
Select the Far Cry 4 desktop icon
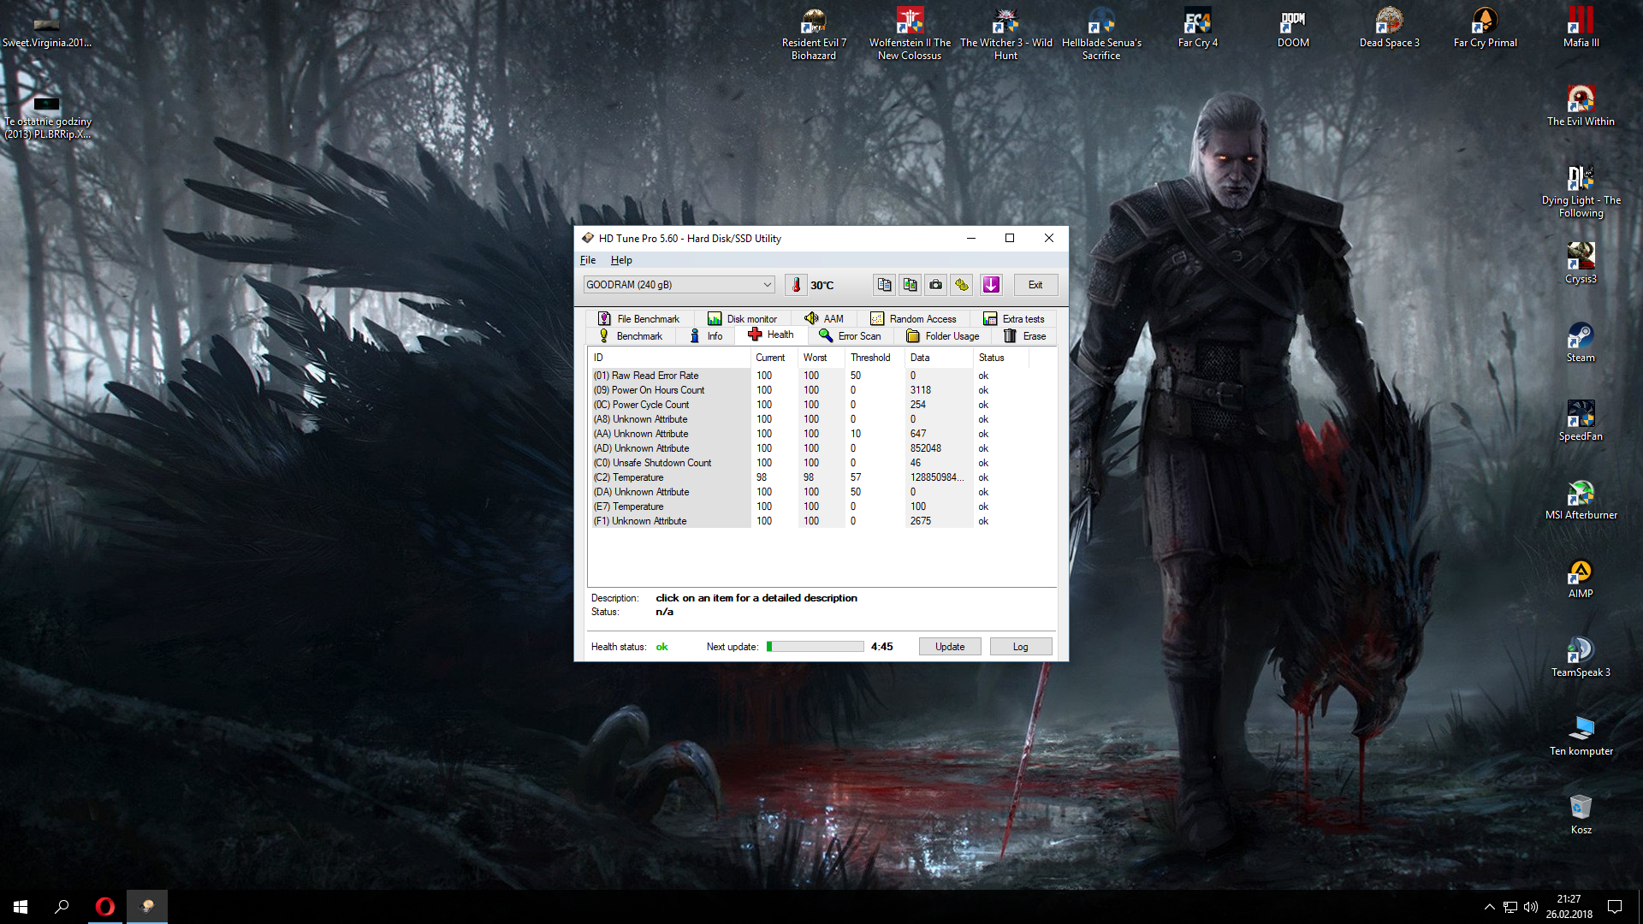point(1198,28)
